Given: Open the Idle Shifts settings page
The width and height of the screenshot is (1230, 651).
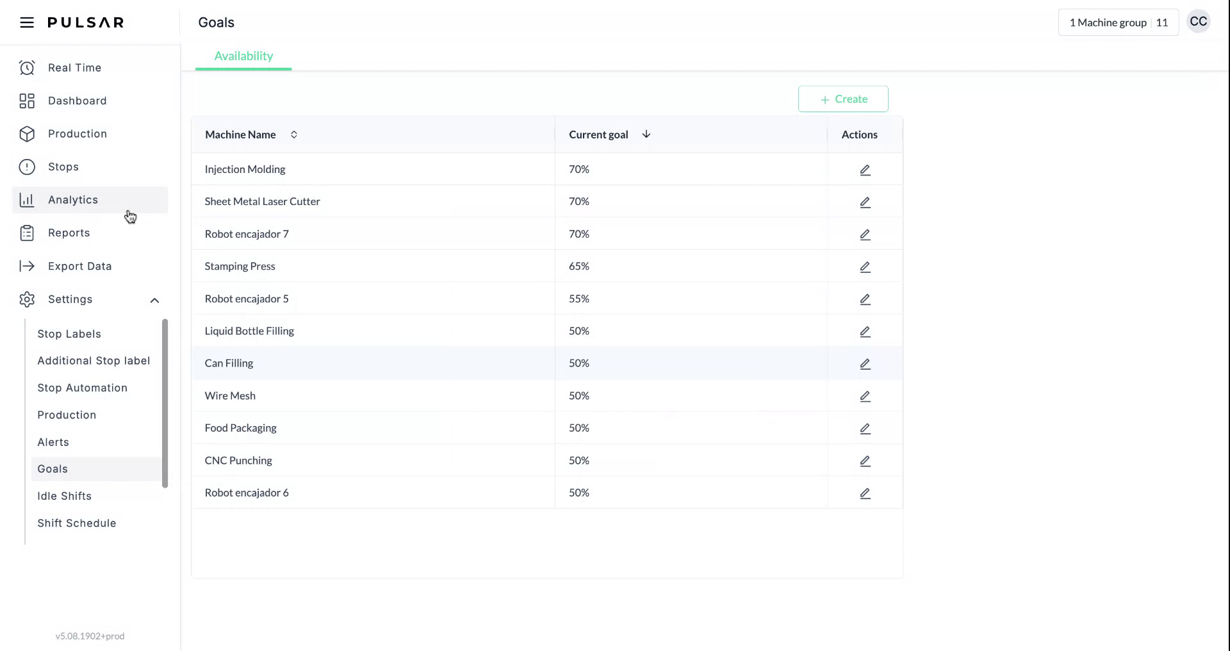Looking at the screenshot, I should (64, 495).
